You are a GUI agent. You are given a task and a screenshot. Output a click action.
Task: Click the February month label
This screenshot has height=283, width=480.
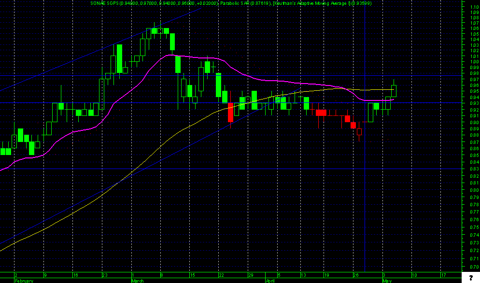[24, 281]
